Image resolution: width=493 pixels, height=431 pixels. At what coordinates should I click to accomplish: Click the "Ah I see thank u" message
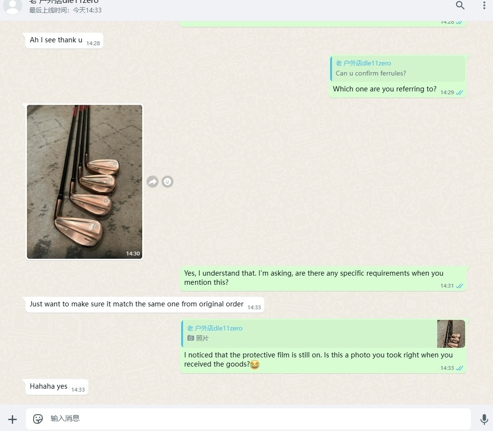pyautogui.click(x=56, y=40)
